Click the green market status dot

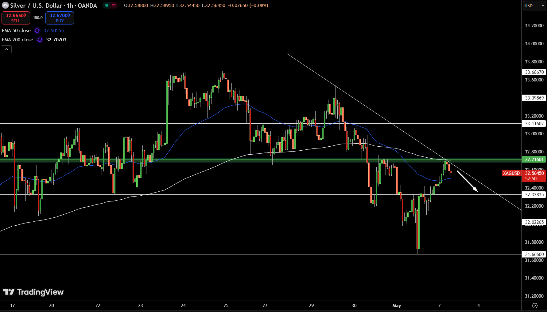[107, 5]
